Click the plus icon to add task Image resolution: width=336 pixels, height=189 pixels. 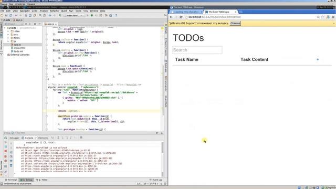(x=318, y=59)
